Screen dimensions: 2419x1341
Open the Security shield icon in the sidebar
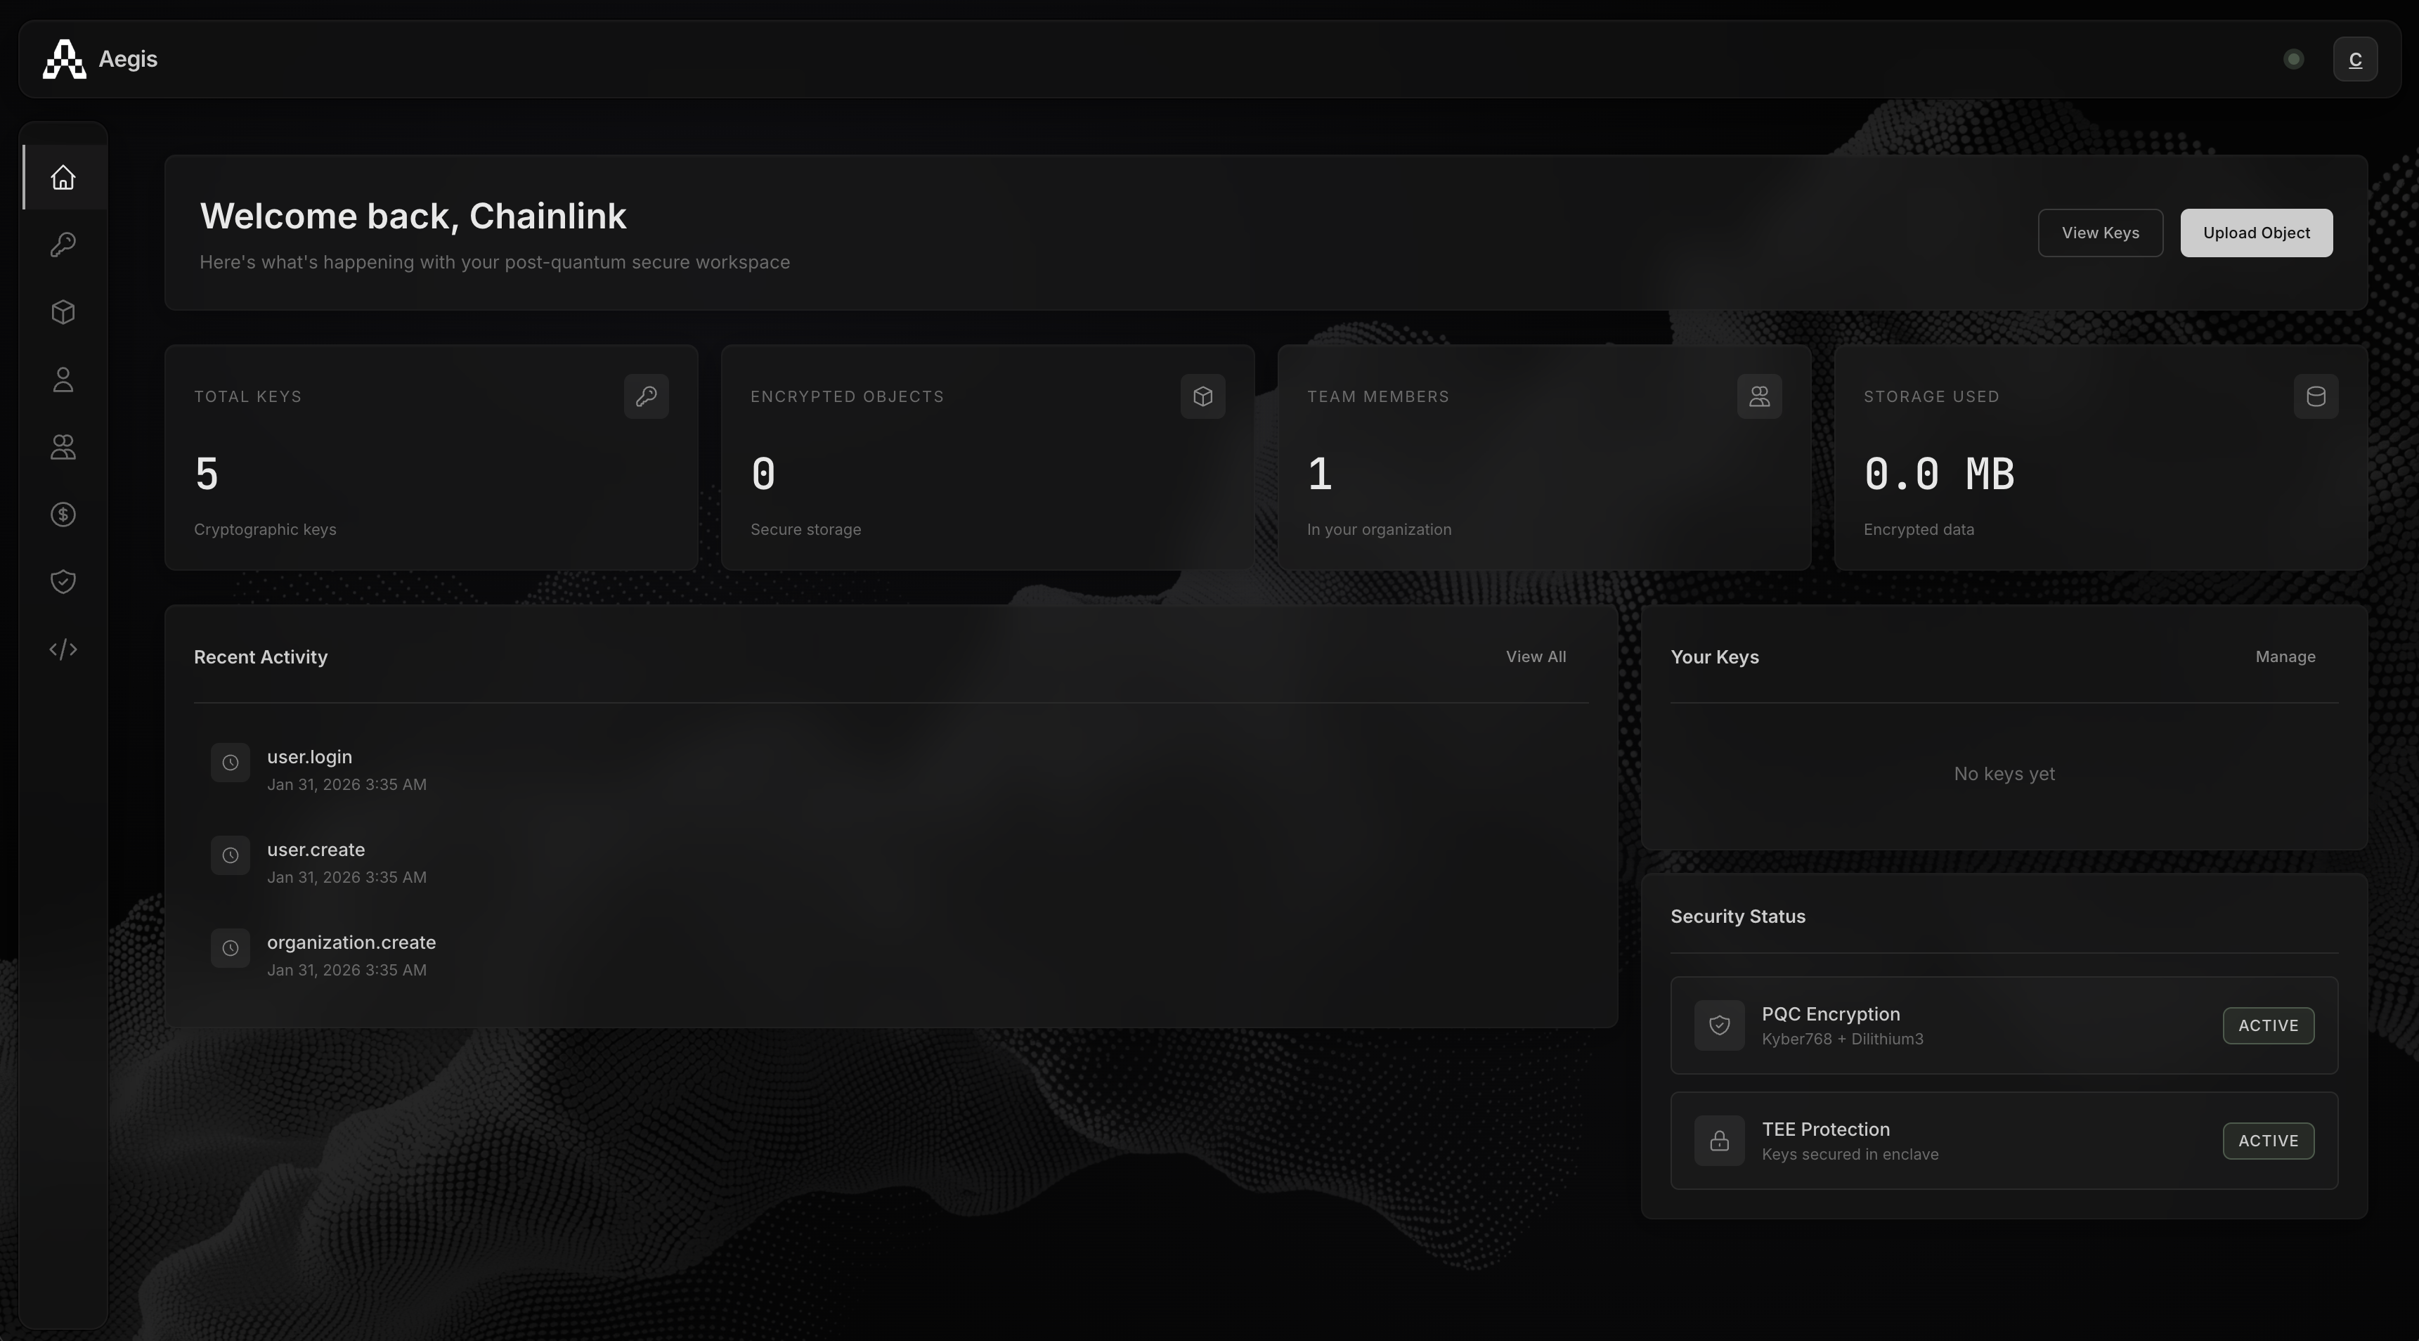[62, 581]
